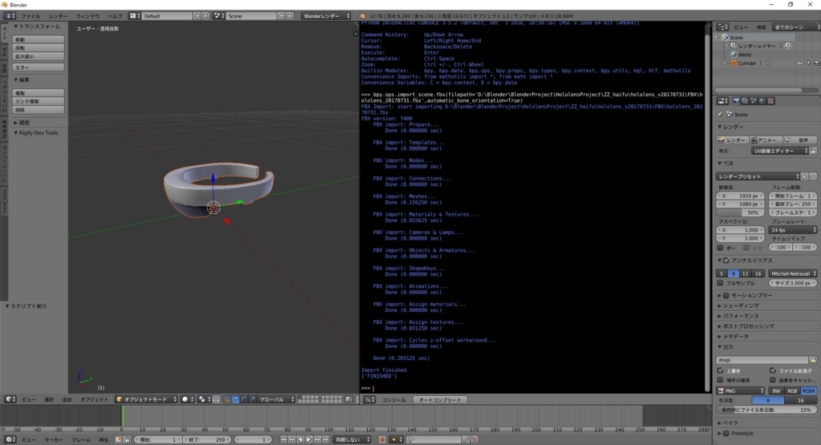Click the Move (移動) transform button
Viewport: 821px width, 445px height.
click(x=38, y=40)
